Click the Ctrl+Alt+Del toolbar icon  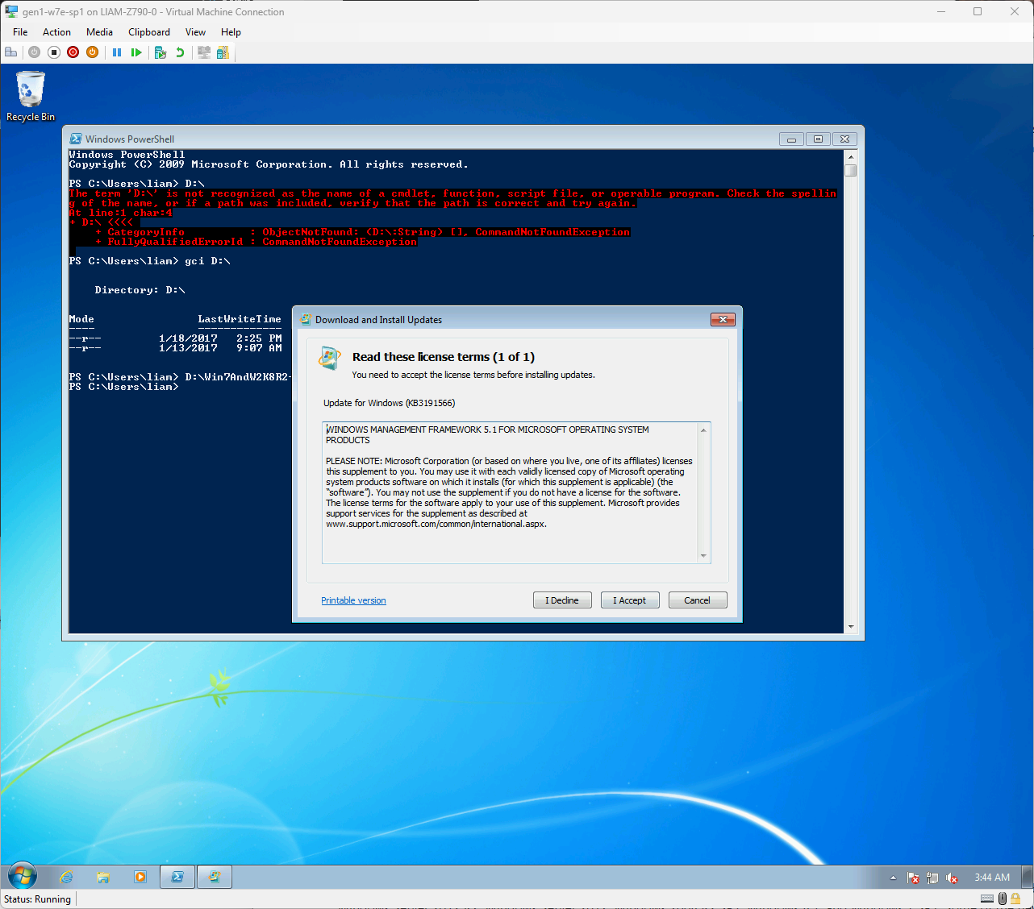coord(11,52)
